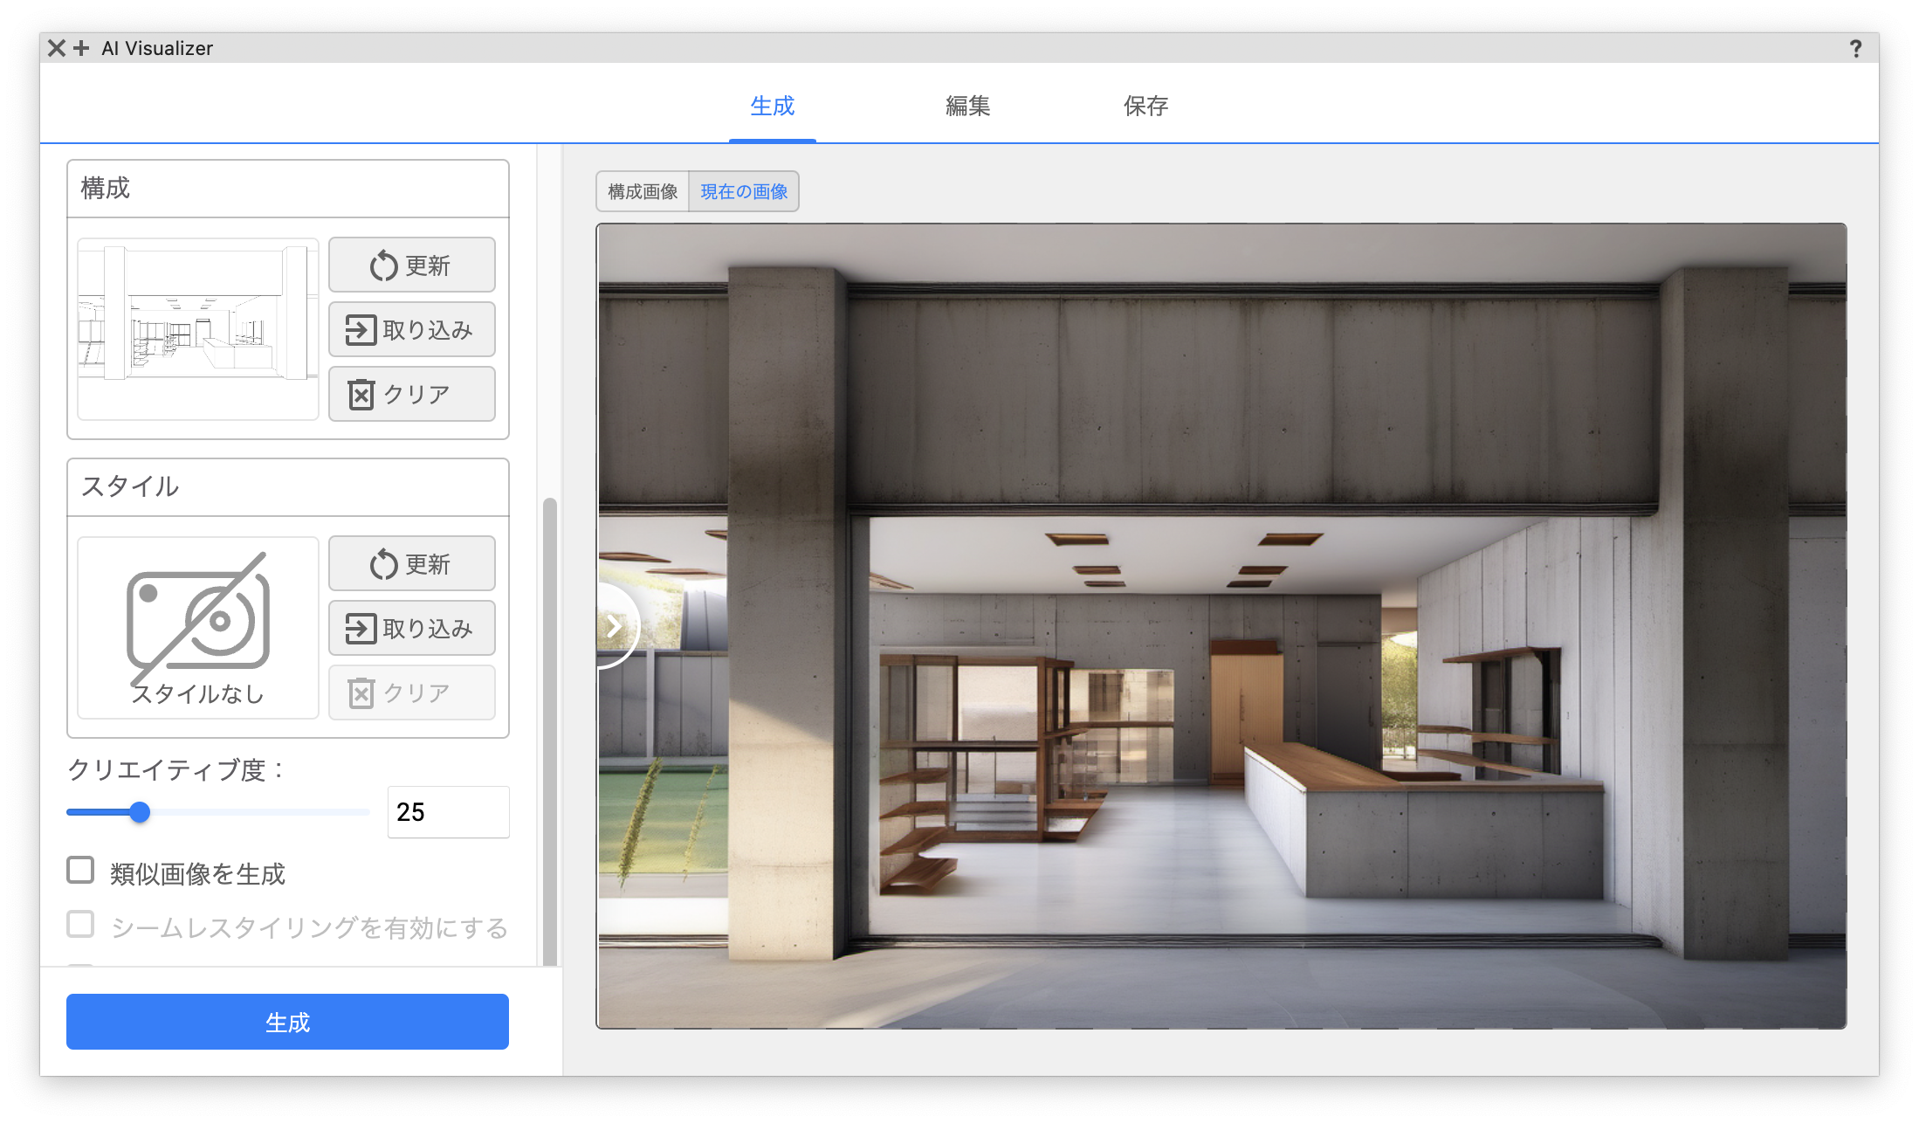Select the composition wireframe thumbnail
Screen dimensions: 1919x1123
click(x=198, y=329)
